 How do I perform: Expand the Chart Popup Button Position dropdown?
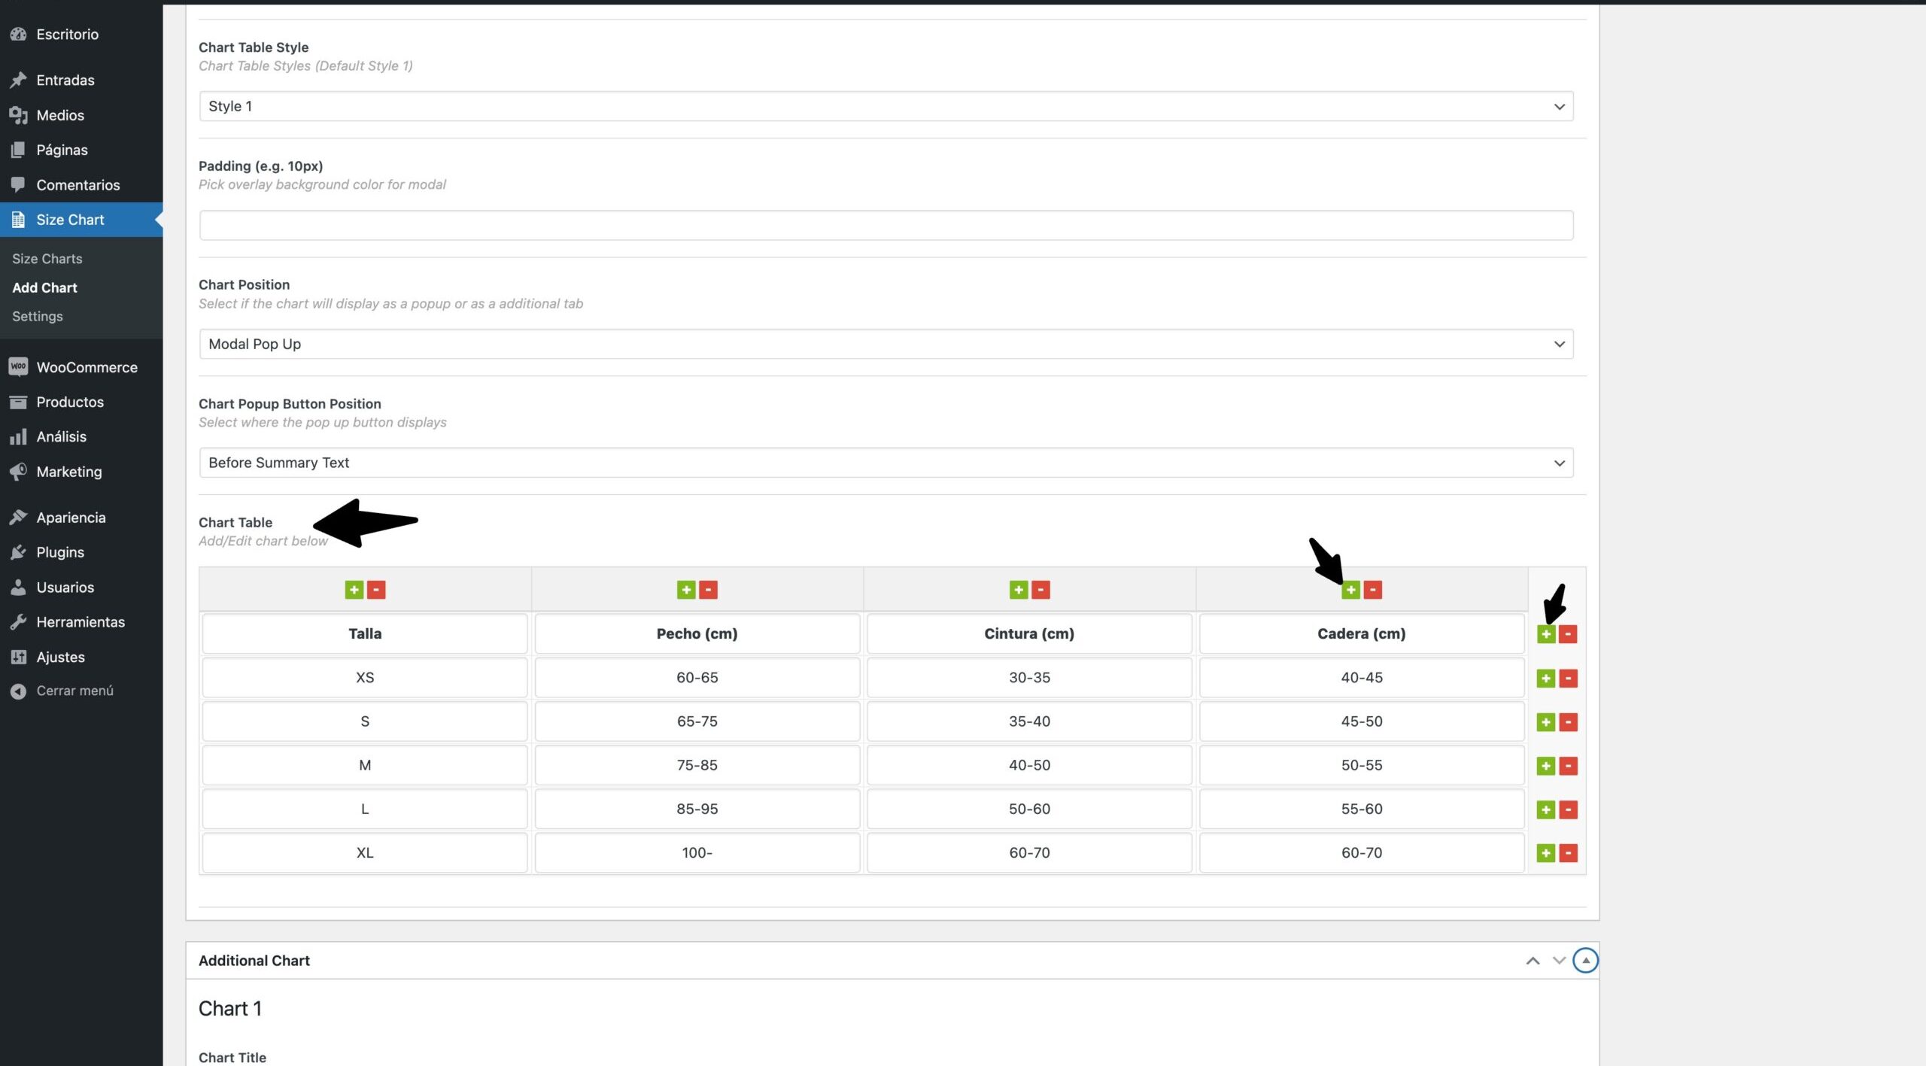click(x=886, y=463)
